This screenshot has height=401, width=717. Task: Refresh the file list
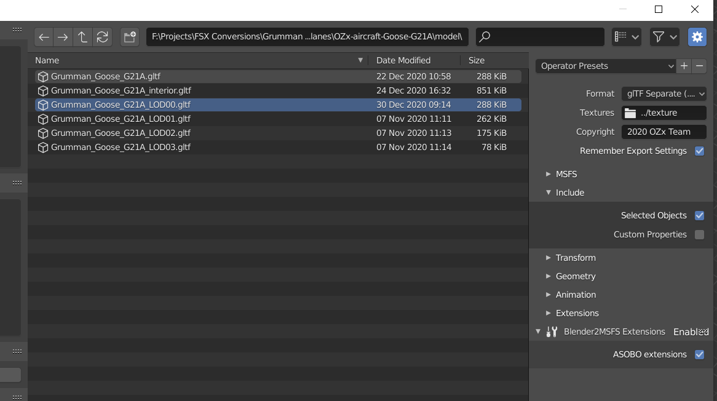click(102, 37)
